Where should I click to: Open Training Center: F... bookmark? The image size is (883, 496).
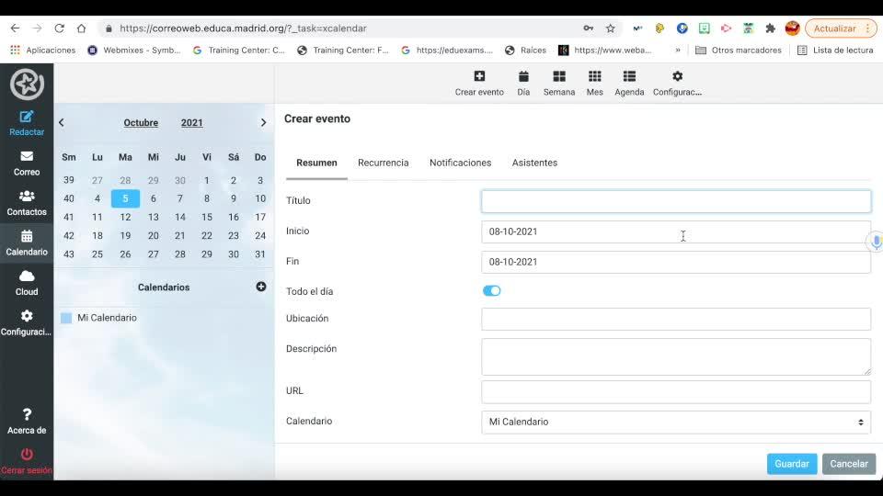(343, 50)
